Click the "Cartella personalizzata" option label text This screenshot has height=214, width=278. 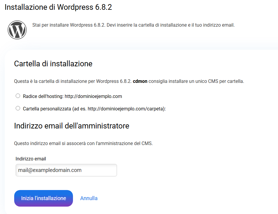(47, 109)
